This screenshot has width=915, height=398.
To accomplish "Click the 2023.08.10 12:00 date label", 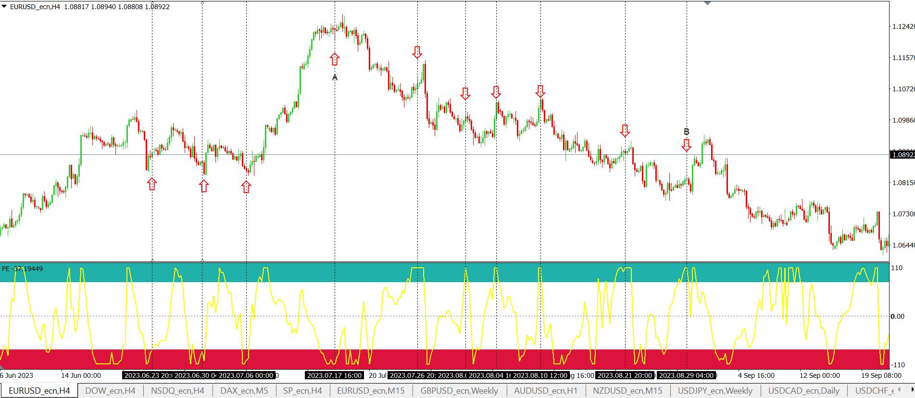I will tap(540, 375).
